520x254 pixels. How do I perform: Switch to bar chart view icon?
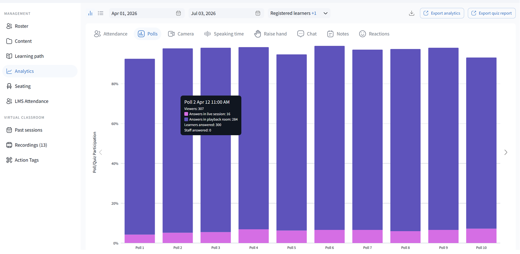(90, 13)
